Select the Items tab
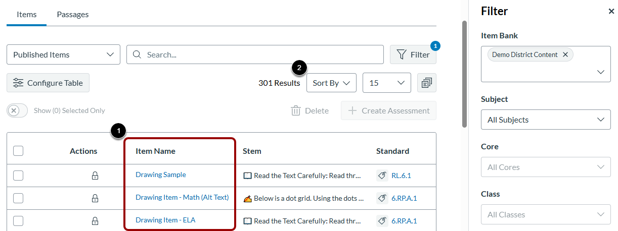Viewport: 618px width, 231px height. click(x=27, y=15)
